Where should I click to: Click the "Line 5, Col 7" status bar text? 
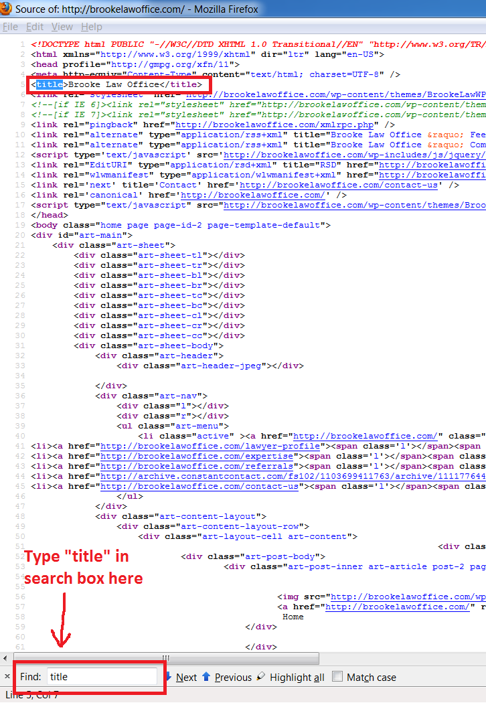click(32, 696)
